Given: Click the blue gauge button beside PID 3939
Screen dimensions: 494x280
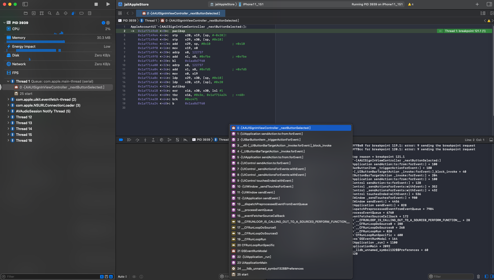Looking at the screenshot, I should tap(103, 23).
